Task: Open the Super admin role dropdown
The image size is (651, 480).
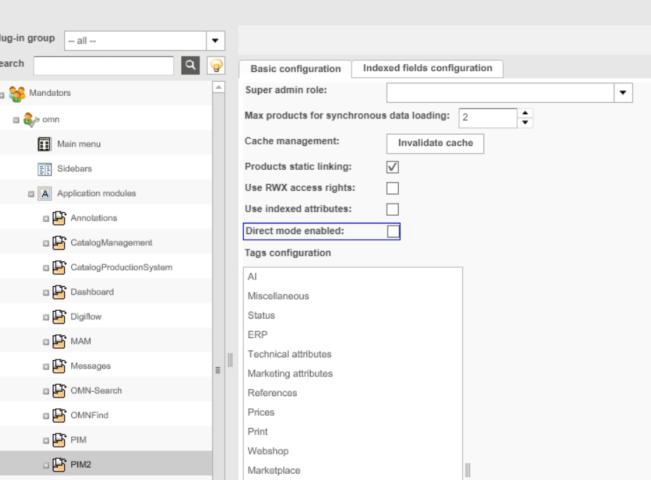Action: pos(624,92)
